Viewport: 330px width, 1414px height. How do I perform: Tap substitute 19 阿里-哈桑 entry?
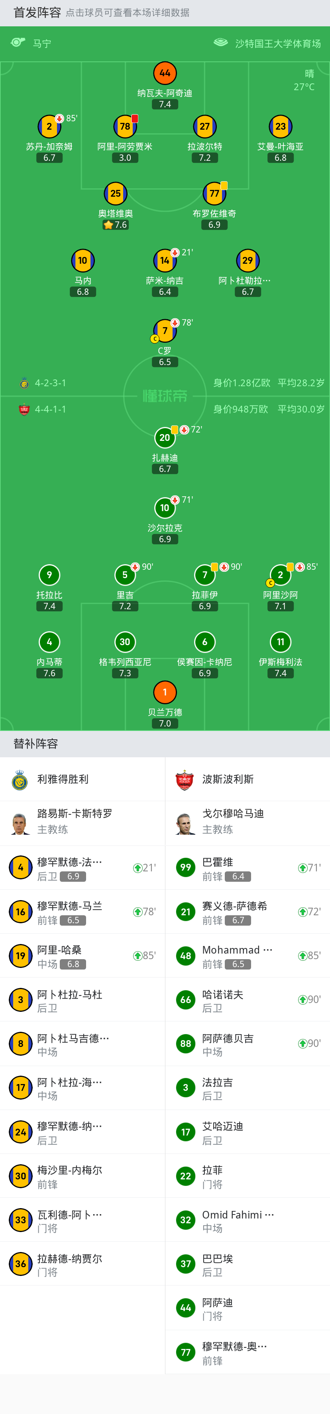(x=82, y=956)
